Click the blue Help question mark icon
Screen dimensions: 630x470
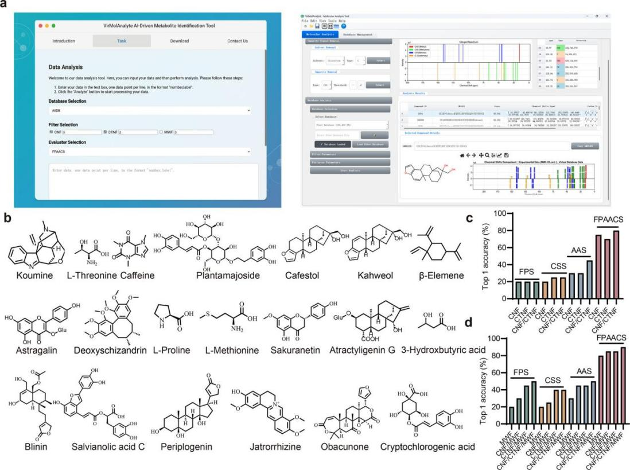pyautogui.click(x=343, y=26)
